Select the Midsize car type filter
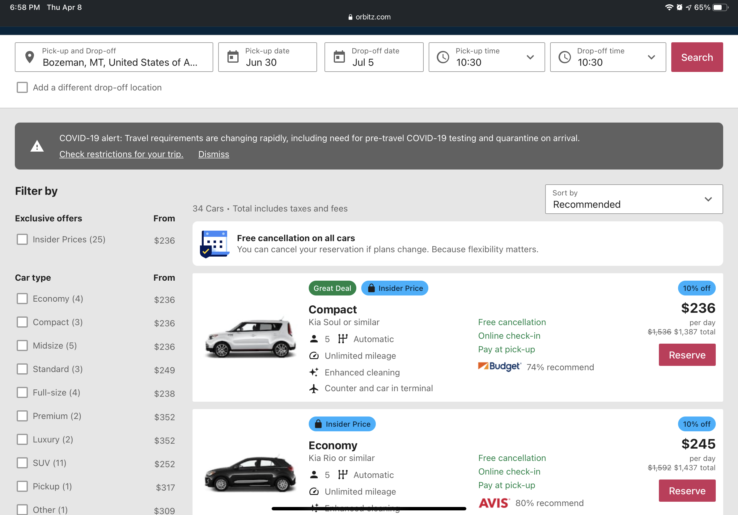 [22, 345]
